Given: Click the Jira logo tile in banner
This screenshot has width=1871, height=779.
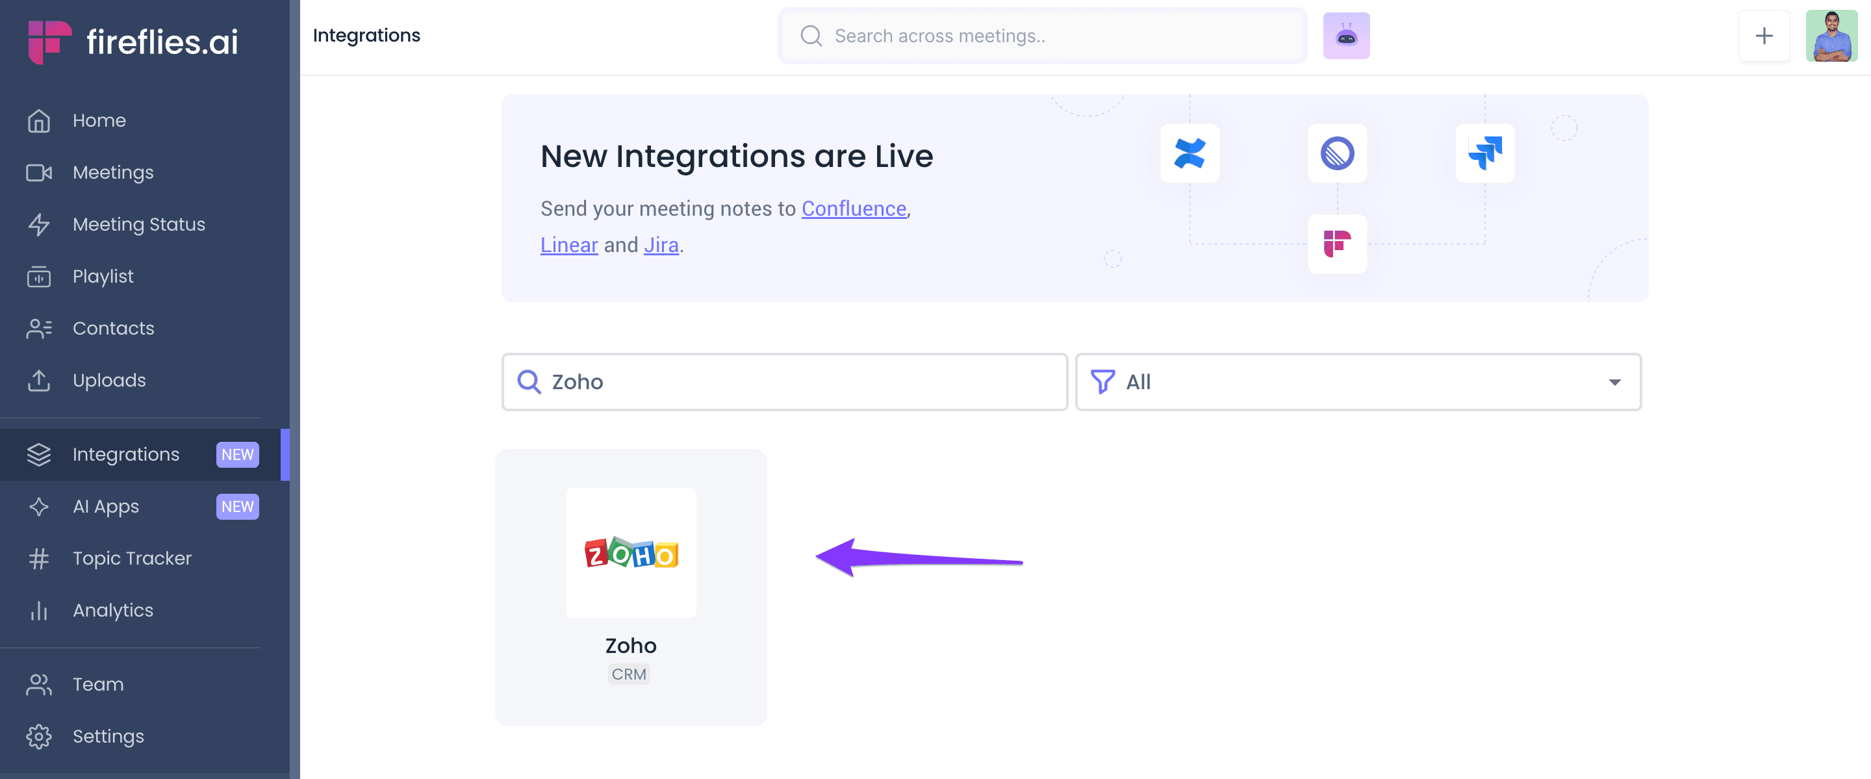Looking at the screenshot, I should click(x=1484, y=153).
